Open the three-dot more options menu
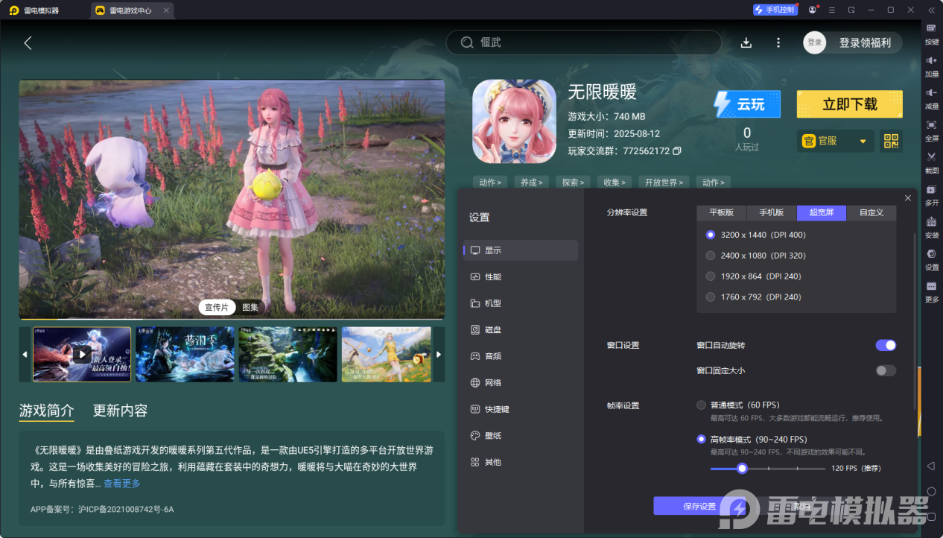943x538 pixels. [778, 42]
